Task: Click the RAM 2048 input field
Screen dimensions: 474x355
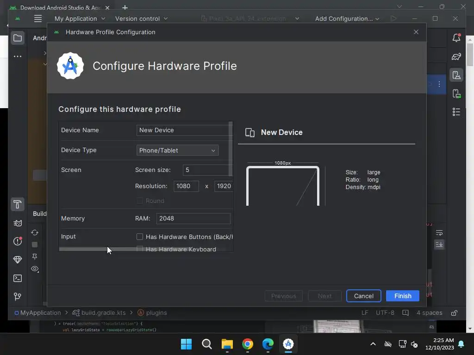Action: 193,219
